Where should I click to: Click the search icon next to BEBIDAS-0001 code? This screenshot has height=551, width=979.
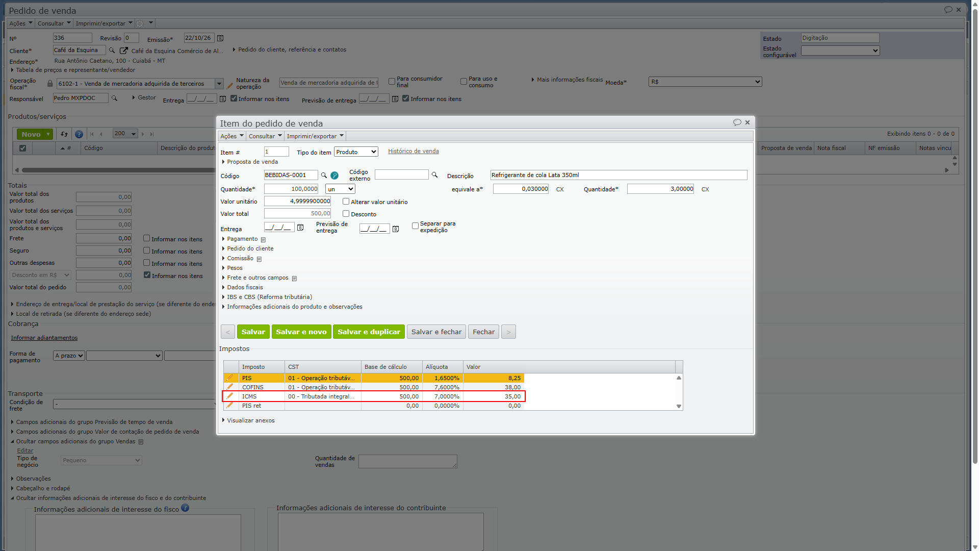coord(324,175)
